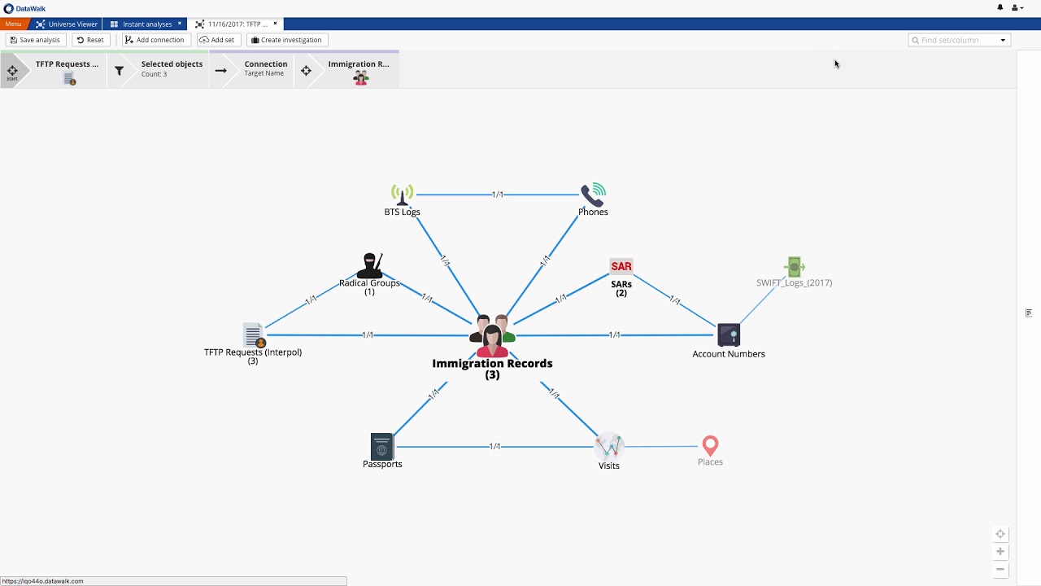Click the Passports node icon
This screenshot has width=1041, height=586.
[381, 446]
